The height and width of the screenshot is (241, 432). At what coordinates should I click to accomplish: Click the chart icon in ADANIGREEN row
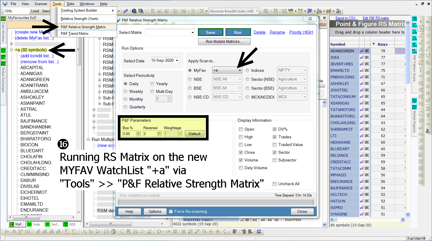361,51
